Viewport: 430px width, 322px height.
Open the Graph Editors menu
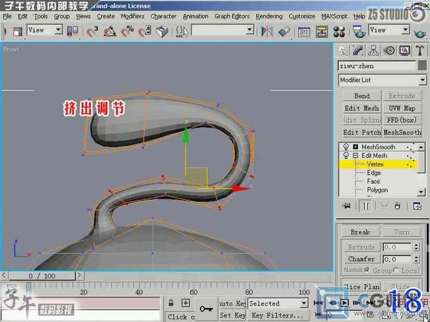[x=232, y=16]
